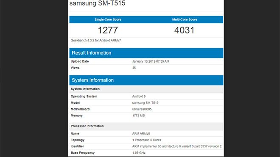The image size is (280, 157).
Task: Select the Single-Core Score header
Action: 108,19
